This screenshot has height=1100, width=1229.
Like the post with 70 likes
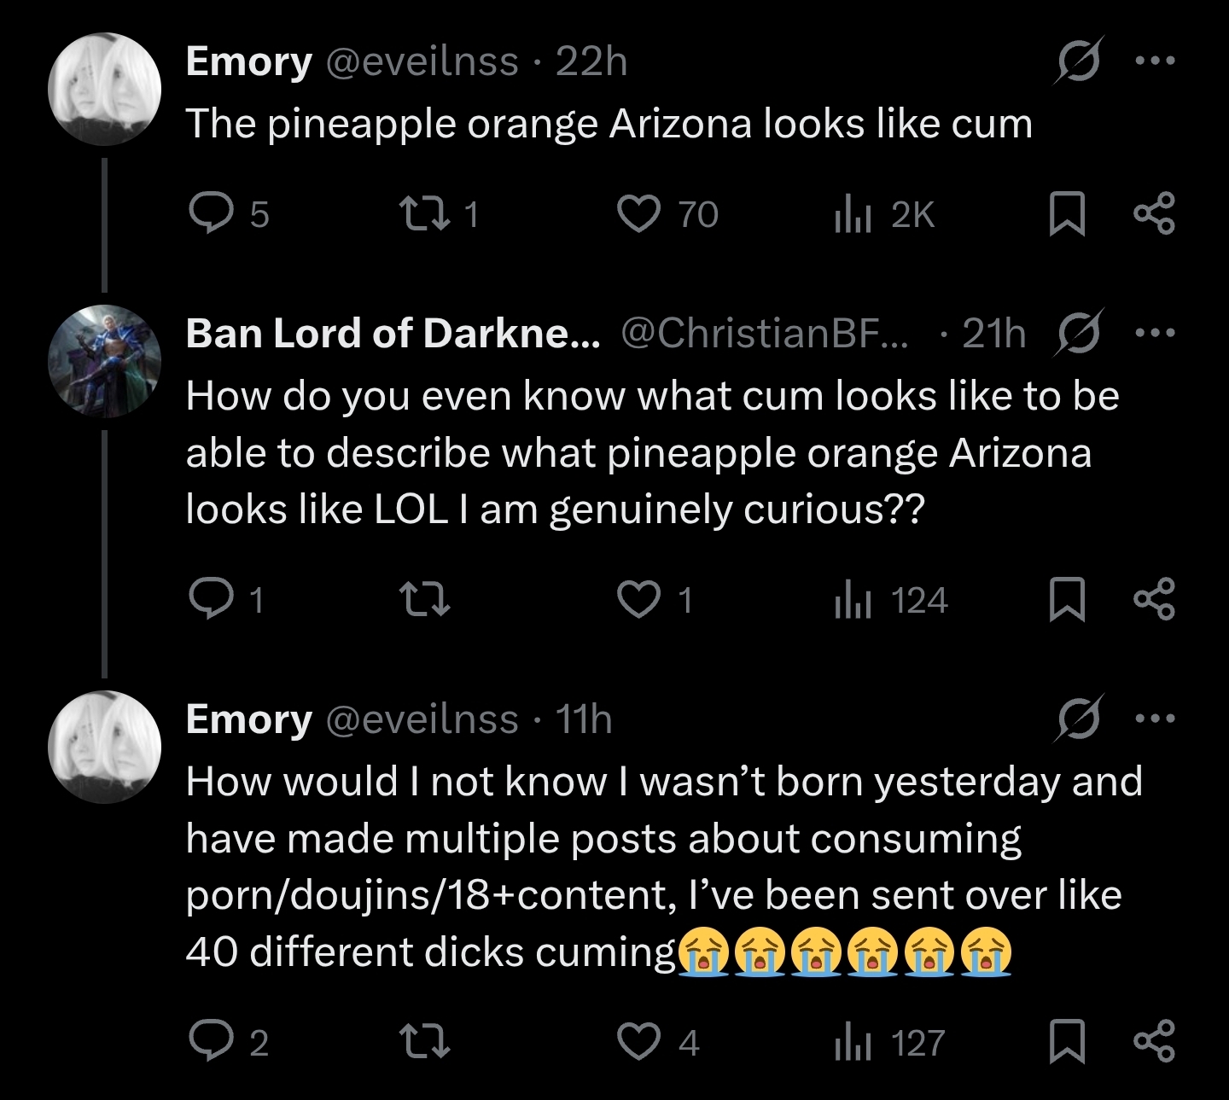[x=639, y=213]
